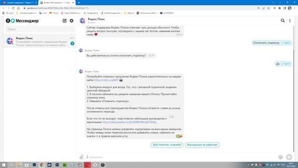Screen dimensions: 298x168
Task: Click "Вы действительно хотите отключить подписку?" message
Action: 120,56
